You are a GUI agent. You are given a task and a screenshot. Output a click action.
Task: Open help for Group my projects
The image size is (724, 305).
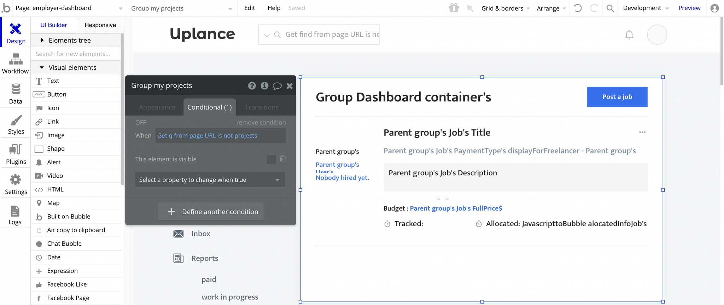pyautogui.click(x=252, y=86)
